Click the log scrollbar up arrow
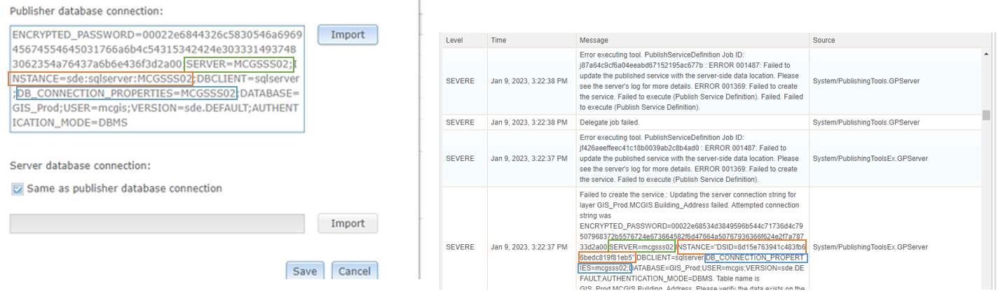The width and height of the screenshot is (1003, 296). coord(986,54)
